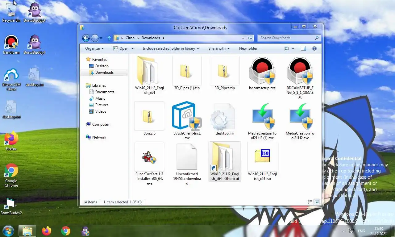Expand the arrow after Cirno in breadcrumb
Image resolution: width=395 pixels, height=237 pixels.
[x=138, y=38]
